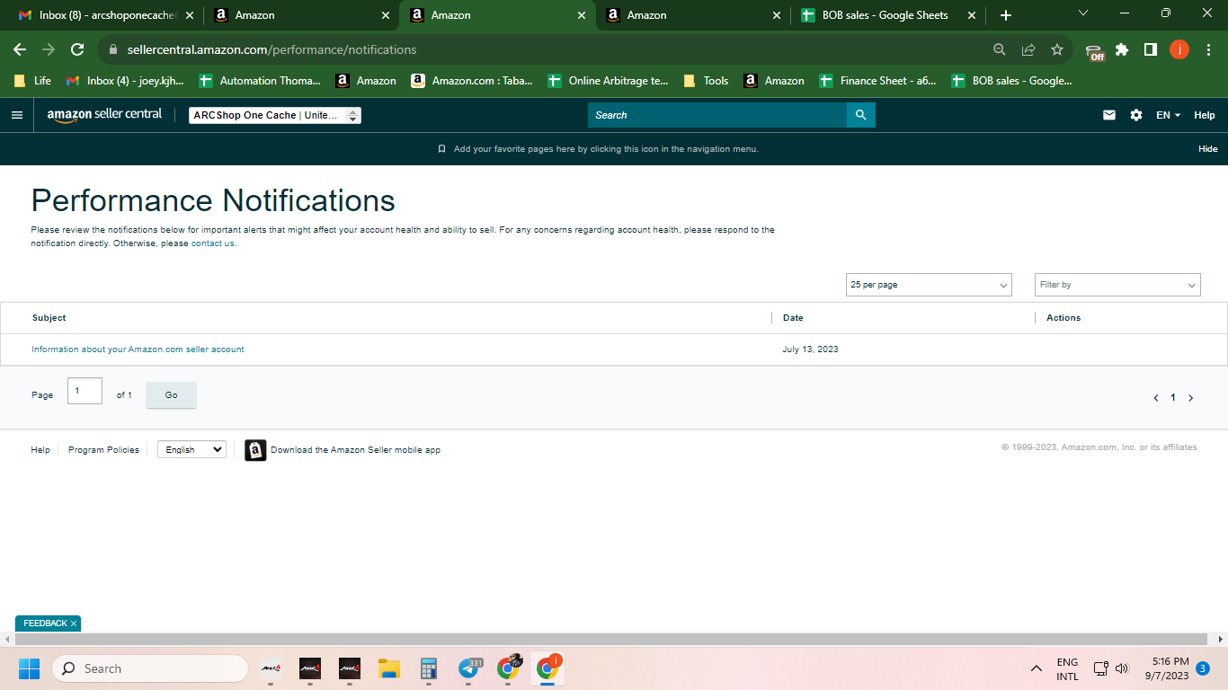Image resolution: width=1228 pixels, height=690 pixels.
Task: Click the page number input field
Action: coord(85,391)
